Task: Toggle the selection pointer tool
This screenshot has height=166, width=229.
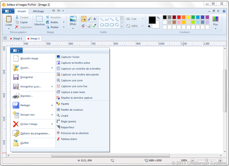Action: [84, 19]
